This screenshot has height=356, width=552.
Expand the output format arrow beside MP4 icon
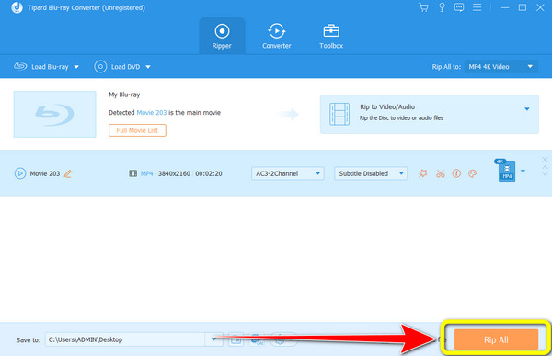tap(523, 172)
